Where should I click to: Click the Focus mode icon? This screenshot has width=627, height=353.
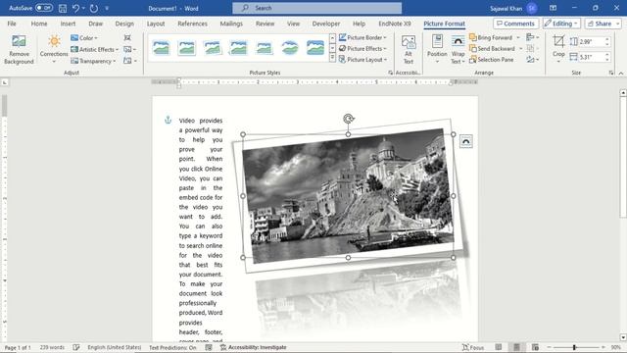pos(465,347)
